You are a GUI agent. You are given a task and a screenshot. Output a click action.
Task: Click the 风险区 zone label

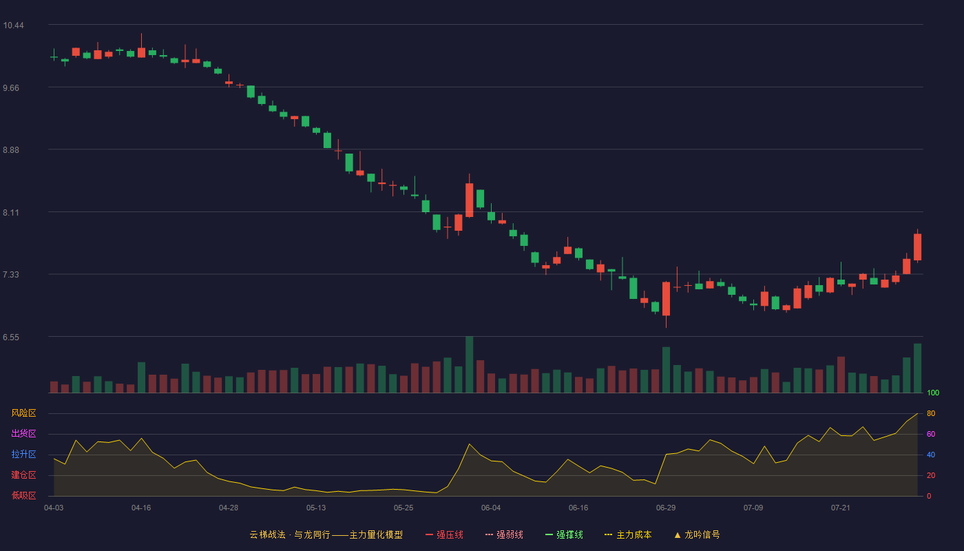pyautogui.click(x=23, y=413)
